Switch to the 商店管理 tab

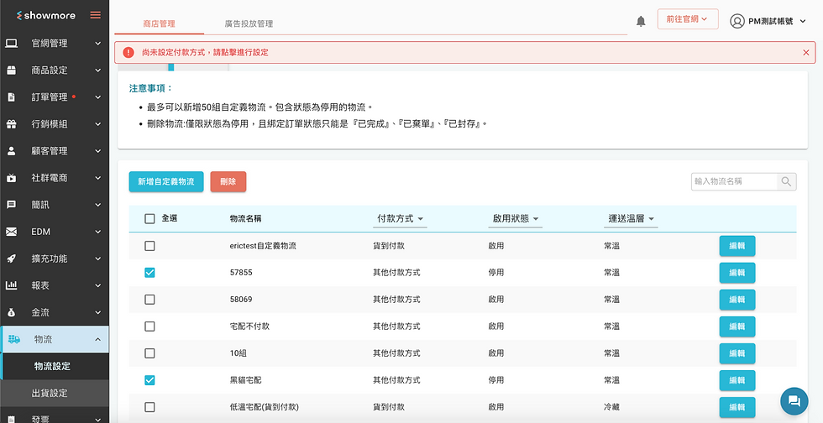tap(159, 23)
